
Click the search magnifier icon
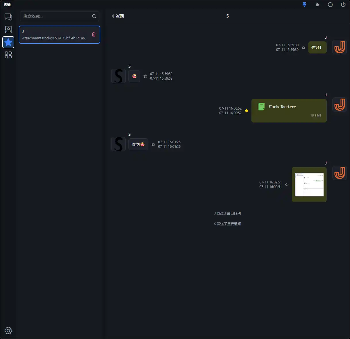coord(94,16)
